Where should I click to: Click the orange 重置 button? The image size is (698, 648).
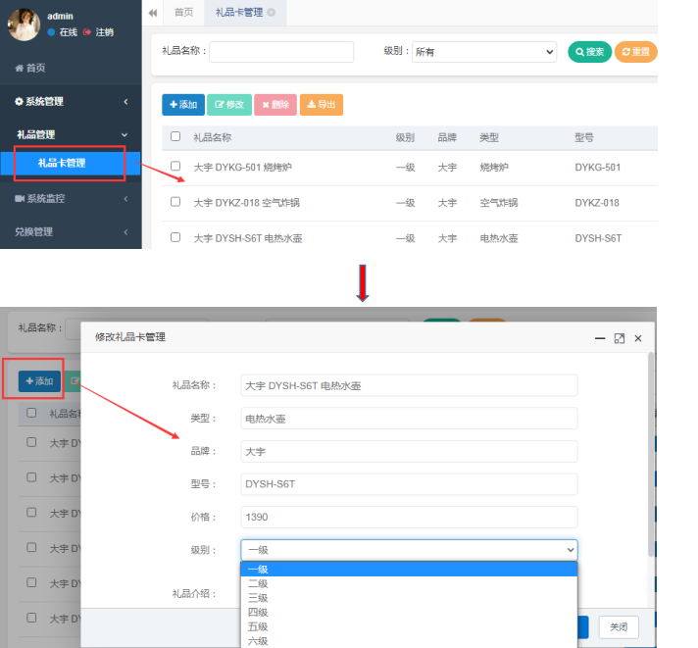coord(635,52)
